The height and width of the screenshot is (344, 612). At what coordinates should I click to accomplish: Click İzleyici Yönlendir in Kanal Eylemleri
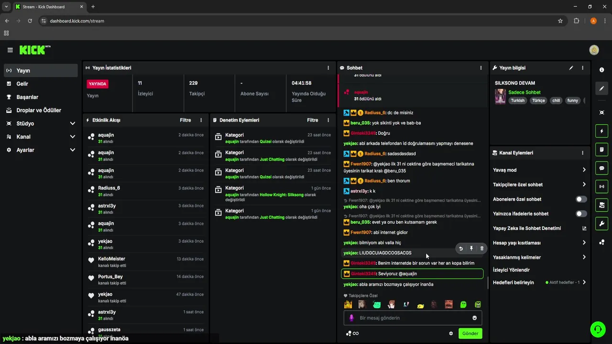point(511,270)
